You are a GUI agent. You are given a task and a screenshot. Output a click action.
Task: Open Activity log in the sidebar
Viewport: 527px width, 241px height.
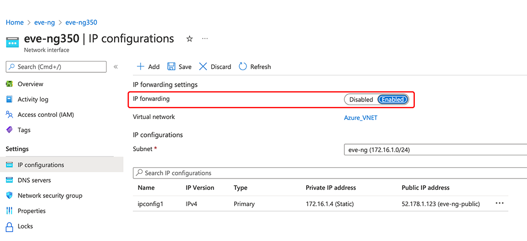tap(33, 99)
